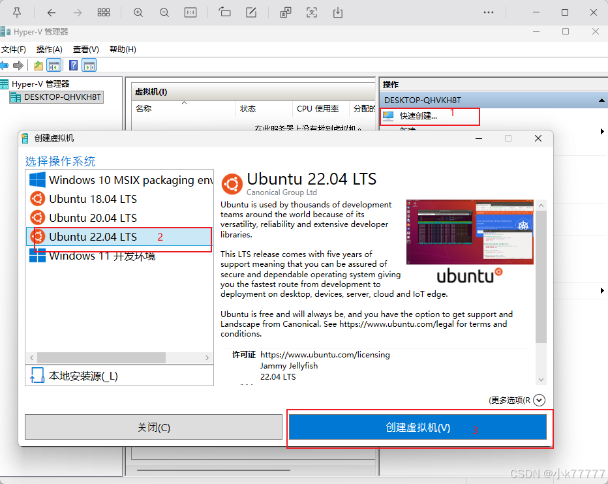Go back with the left arrow viewer icon
Screen dimensions: 608x484
(51, 13)
